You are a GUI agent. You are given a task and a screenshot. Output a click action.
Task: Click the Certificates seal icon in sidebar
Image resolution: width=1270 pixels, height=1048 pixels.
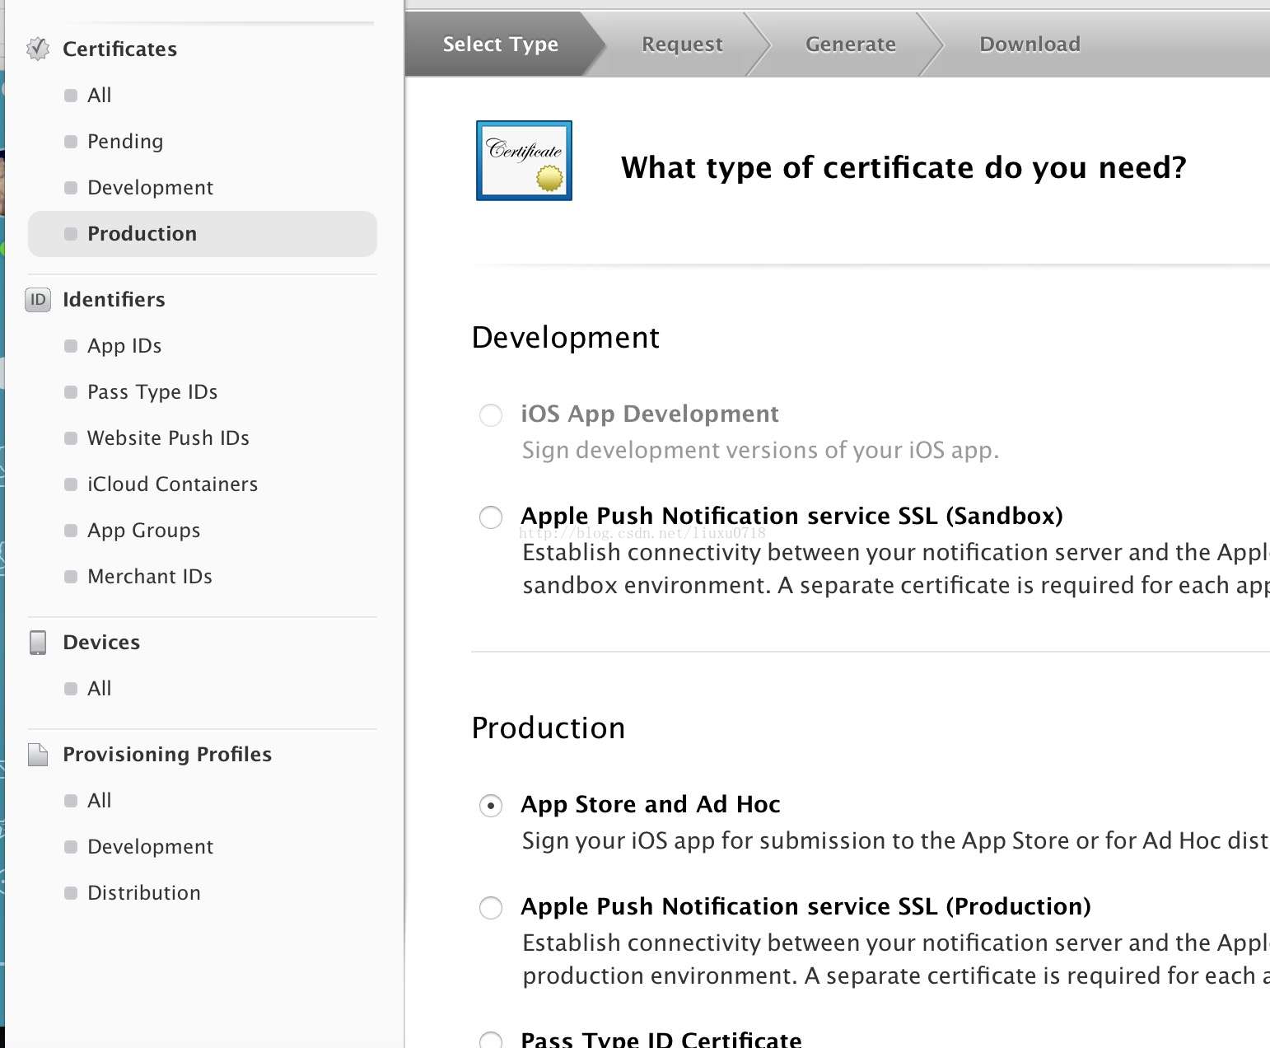(38, 49)
